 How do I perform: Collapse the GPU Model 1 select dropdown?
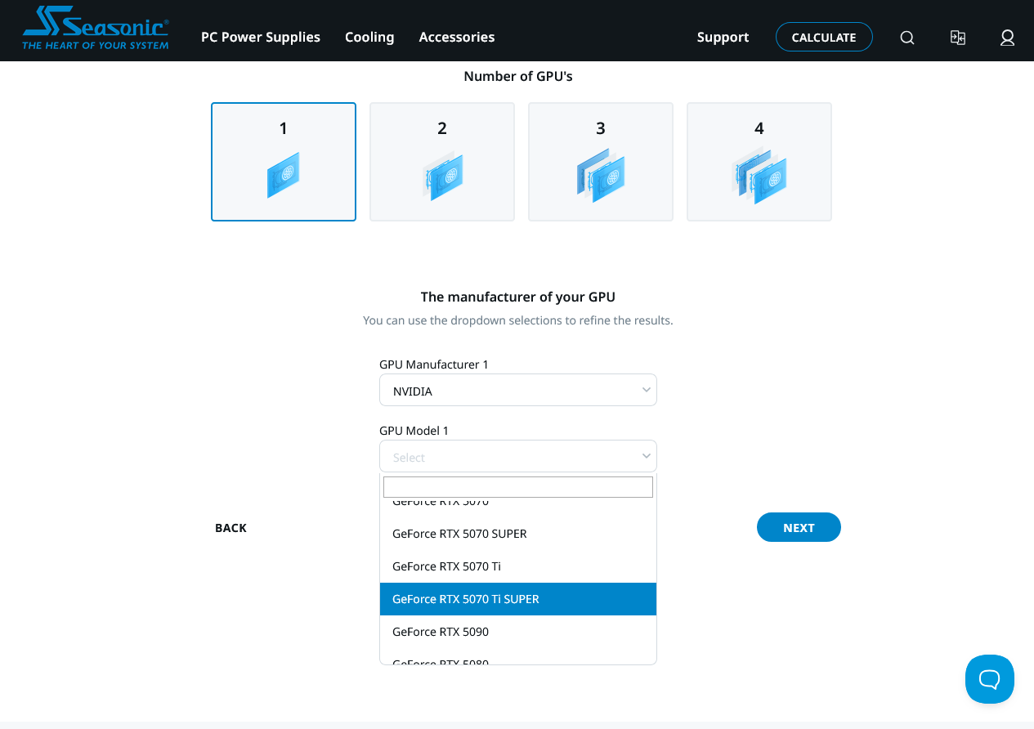pyautogui.click(x=518, y=456)
